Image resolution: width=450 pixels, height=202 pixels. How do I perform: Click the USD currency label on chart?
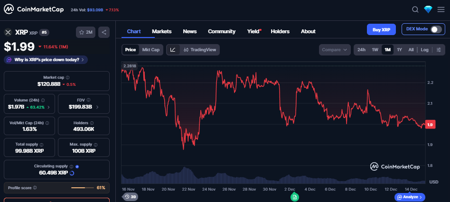[x=433, y=182]
